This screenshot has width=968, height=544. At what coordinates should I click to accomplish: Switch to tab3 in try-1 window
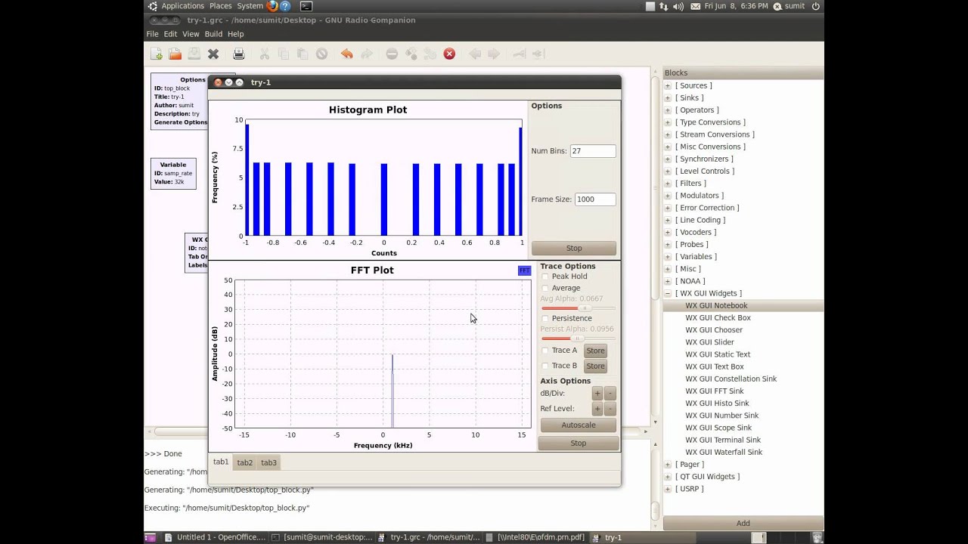tap(268, 462)
